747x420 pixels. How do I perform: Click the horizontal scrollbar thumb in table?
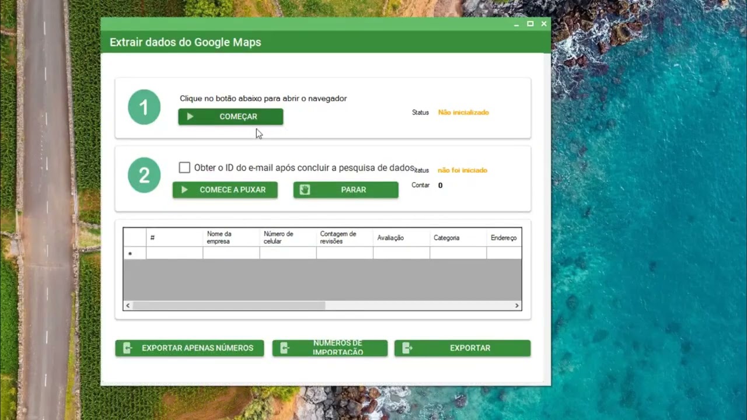[x=229, y=306]
